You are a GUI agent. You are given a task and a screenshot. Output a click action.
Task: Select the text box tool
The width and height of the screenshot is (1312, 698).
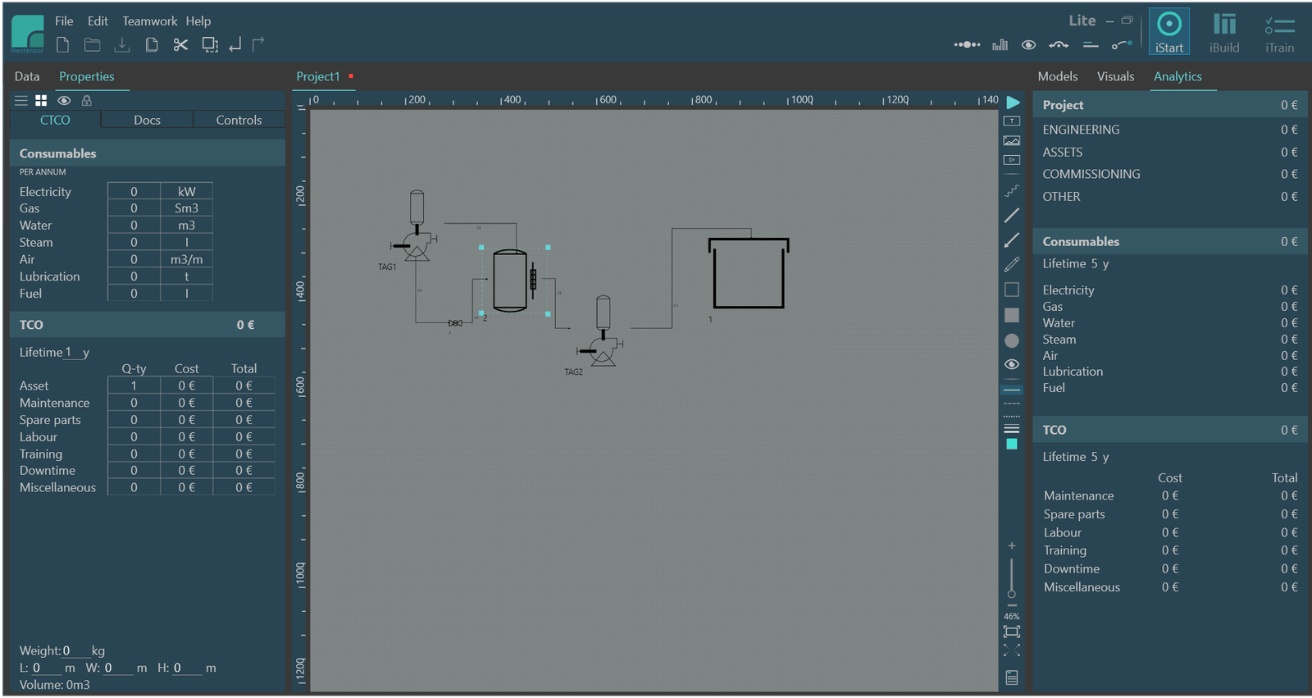click(1012, 121)
